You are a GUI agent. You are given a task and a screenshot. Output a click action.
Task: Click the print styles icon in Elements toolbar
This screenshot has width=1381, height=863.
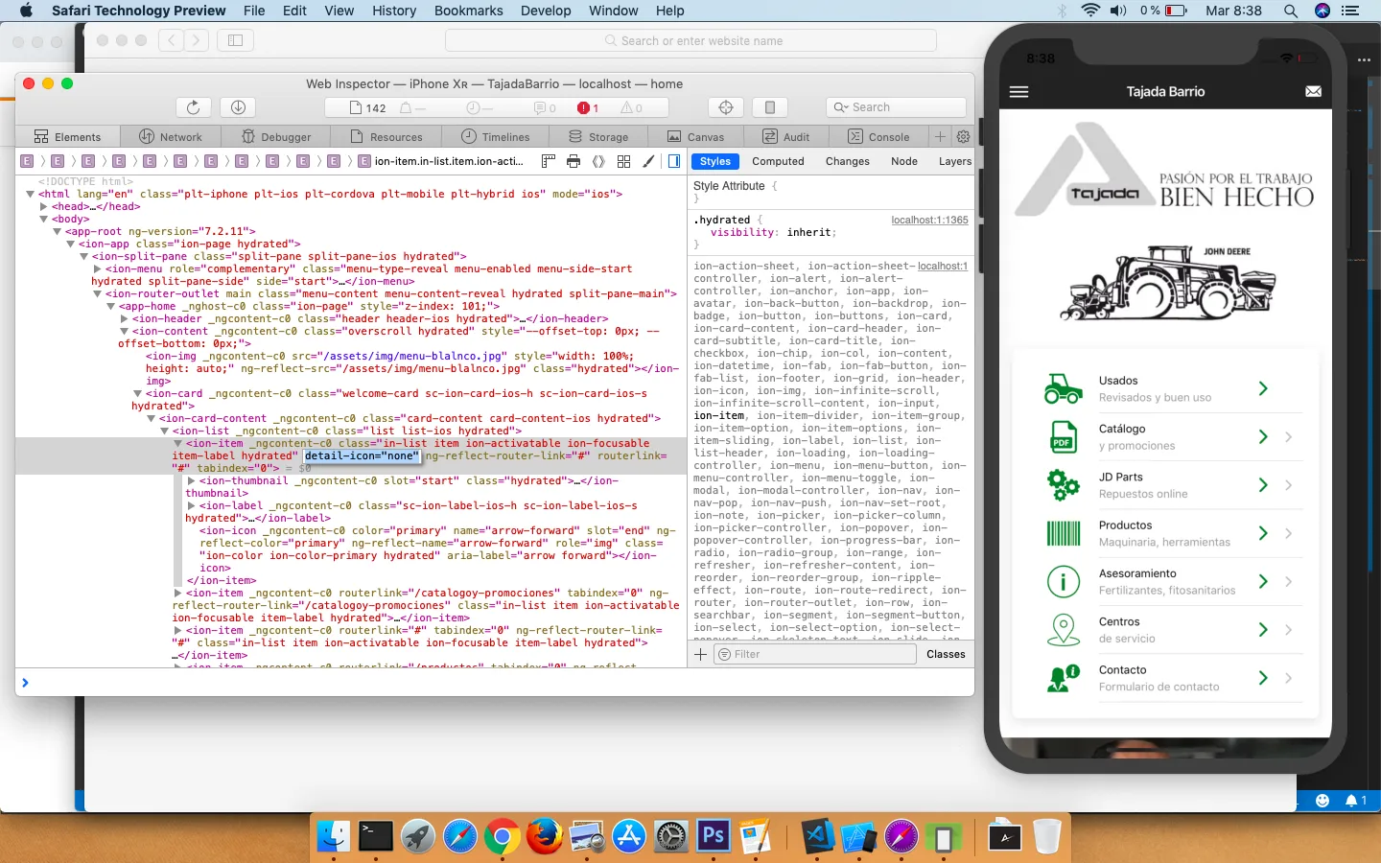(573, 161)
